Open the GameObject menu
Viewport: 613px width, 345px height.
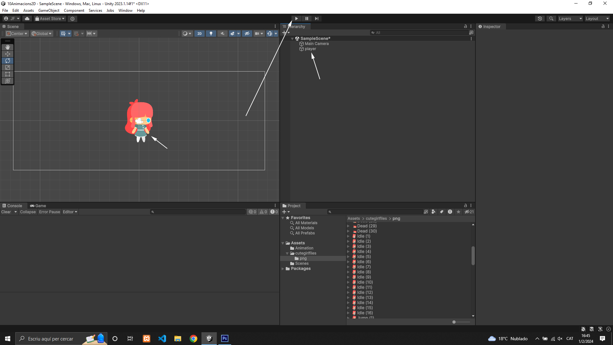click(49, 11)
